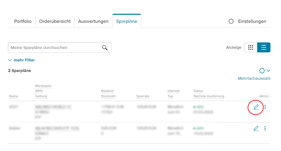Sort by Tag column header
281x151 pixels.
pos(170,96)
